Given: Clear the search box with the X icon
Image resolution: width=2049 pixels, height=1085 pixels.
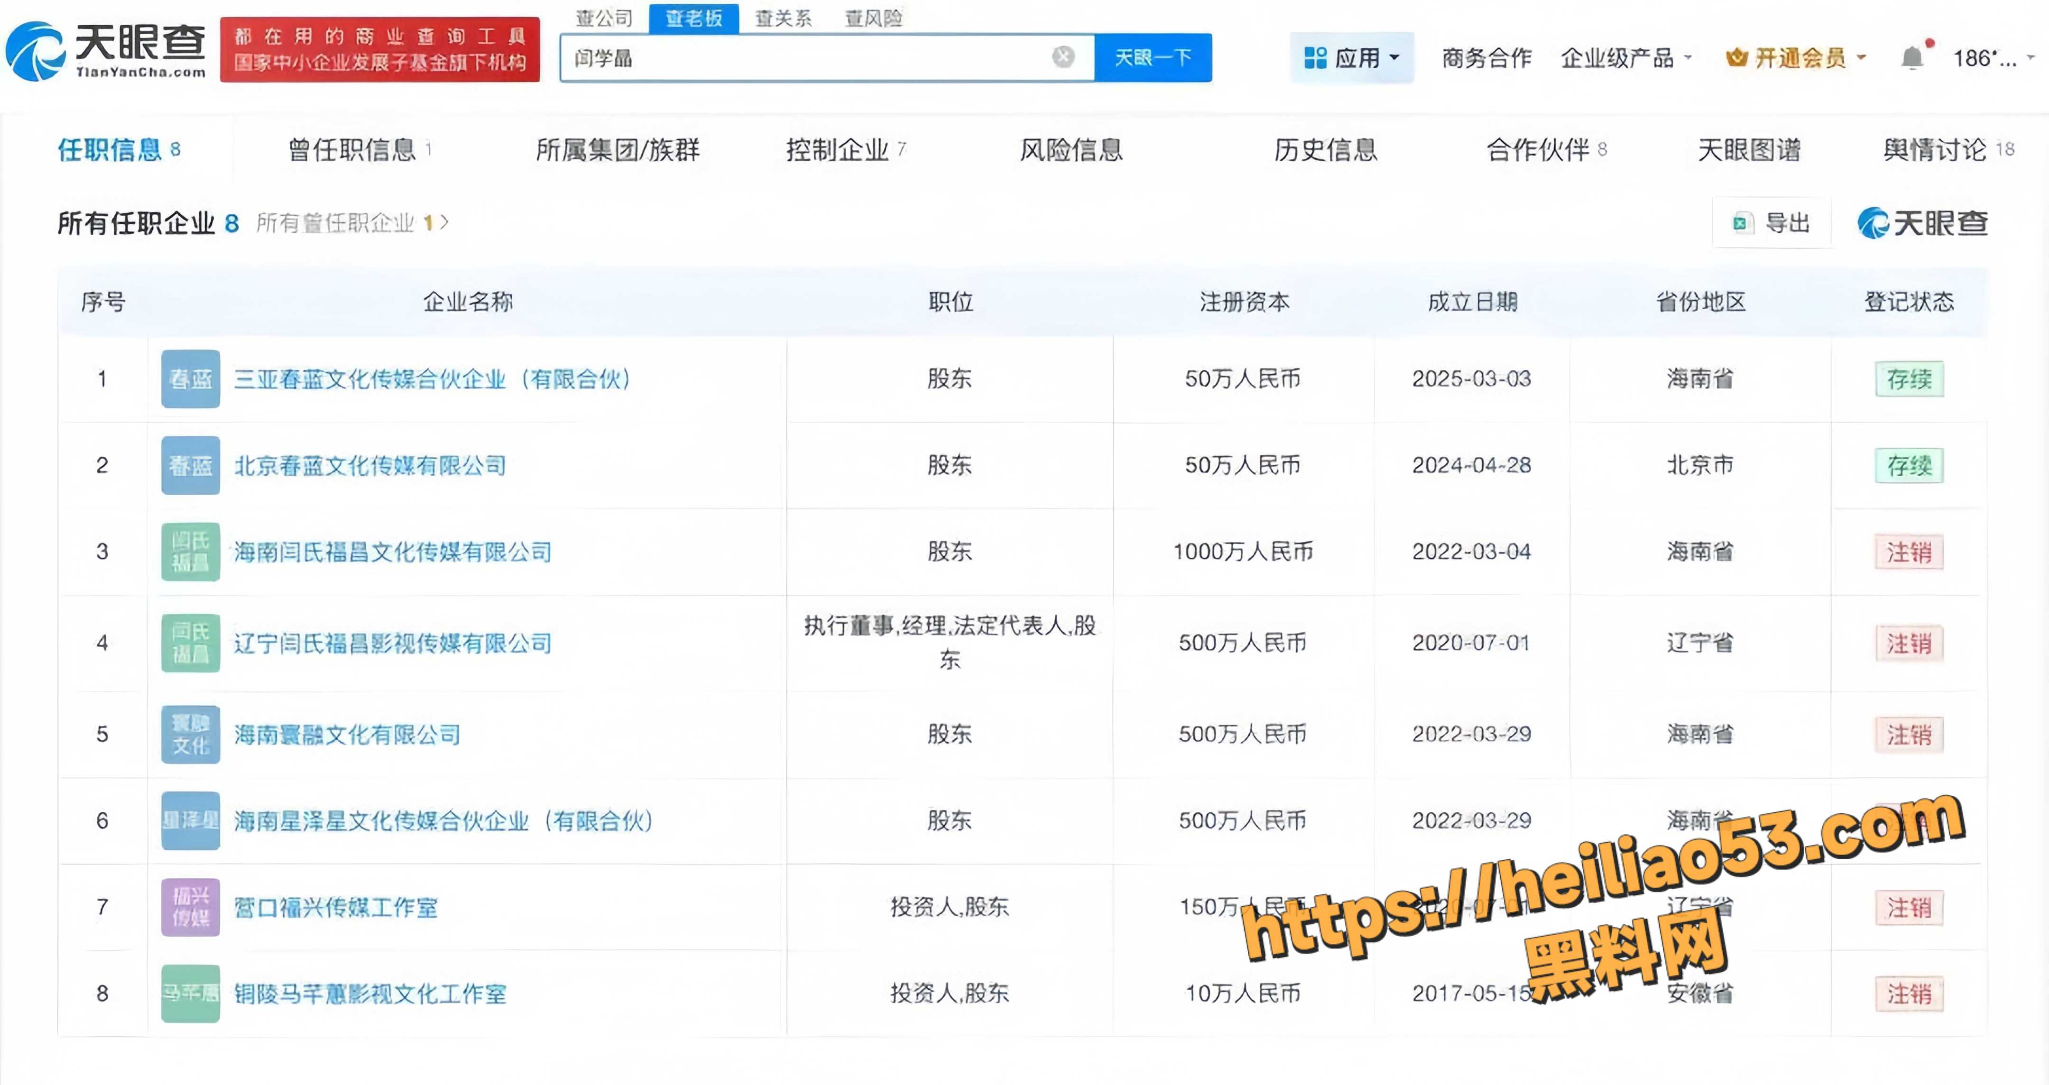Looking at the screenshot, I should click(x=1062, y=56).
